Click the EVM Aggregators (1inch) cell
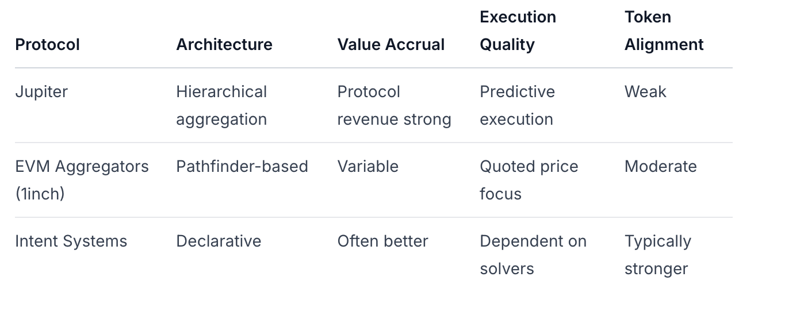This screenshot has height=315, width=804. pos(82,180)
